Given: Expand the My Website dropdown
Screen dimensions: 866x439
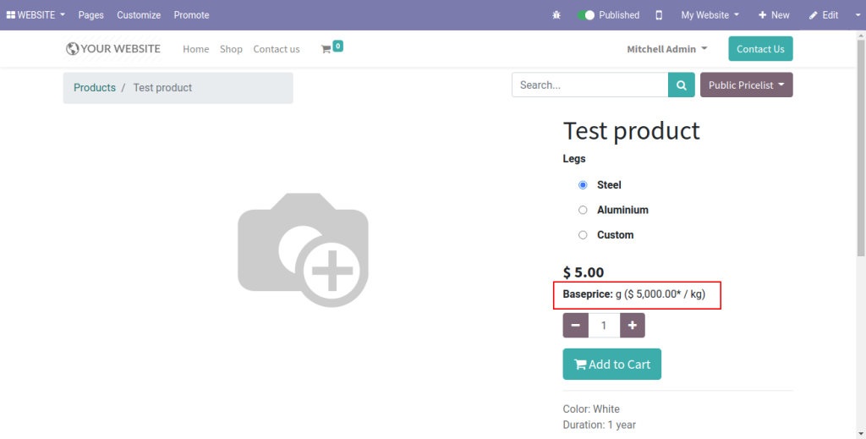Looking at the screenshot, I should [x=710, y=15].
